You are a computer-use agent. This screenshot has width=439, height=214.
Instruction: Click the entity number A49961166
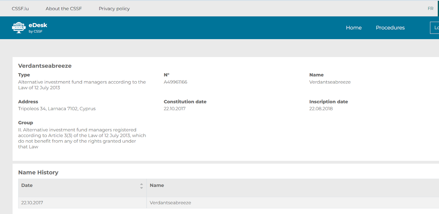175,82
